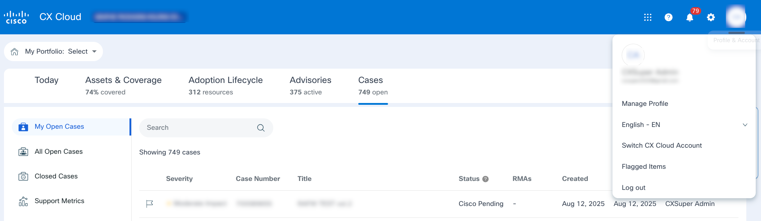Click the settings gear icon

[710, 17]
